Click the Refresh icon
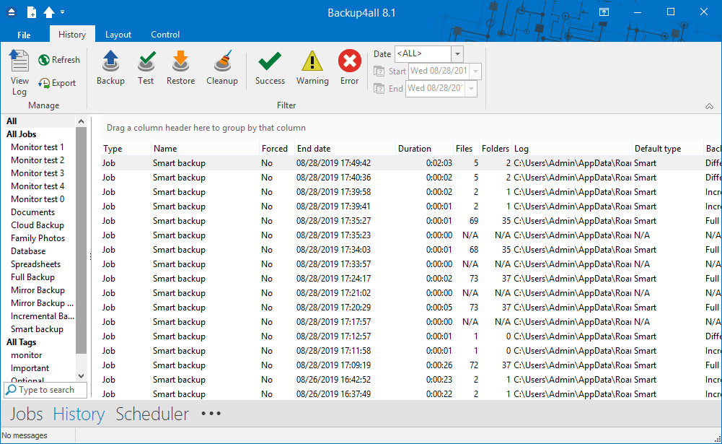The image size is (722, 444). (44, 60)
